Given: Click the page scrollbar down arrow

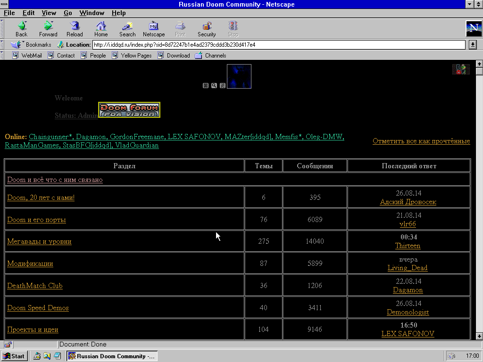Looking at the screenshot, I should (479, 336).
